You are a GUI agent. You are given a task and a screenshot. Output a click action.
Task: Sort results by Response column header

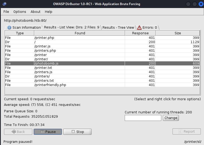(140, 33)
